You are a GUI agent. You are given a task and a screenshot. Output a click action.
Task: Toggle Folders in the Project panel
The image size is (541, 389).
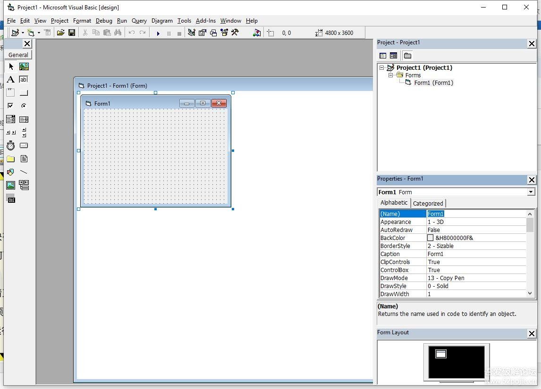407,56
